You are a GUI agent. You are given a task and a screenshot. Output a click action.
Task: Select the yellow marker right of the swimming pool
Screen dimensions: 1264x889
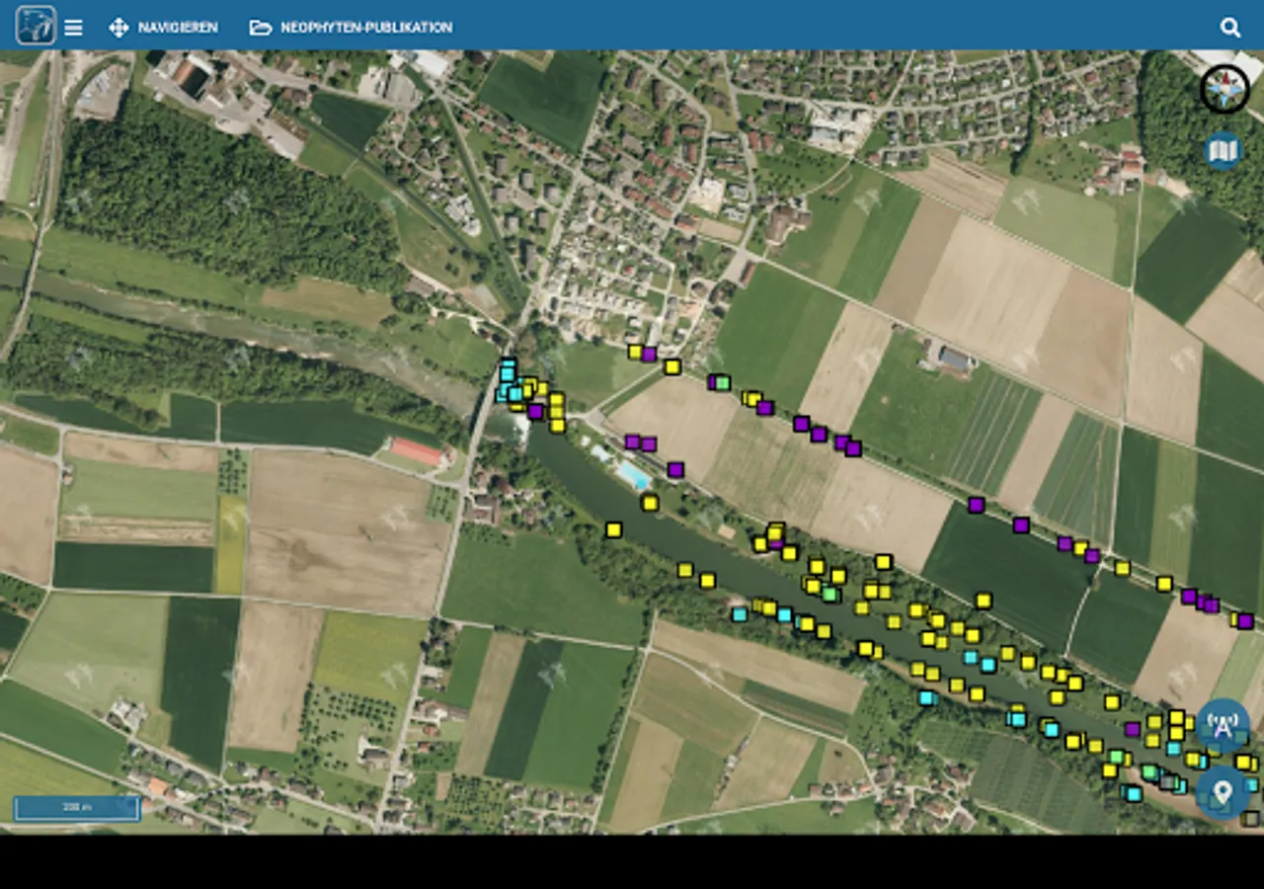(650, 503)
